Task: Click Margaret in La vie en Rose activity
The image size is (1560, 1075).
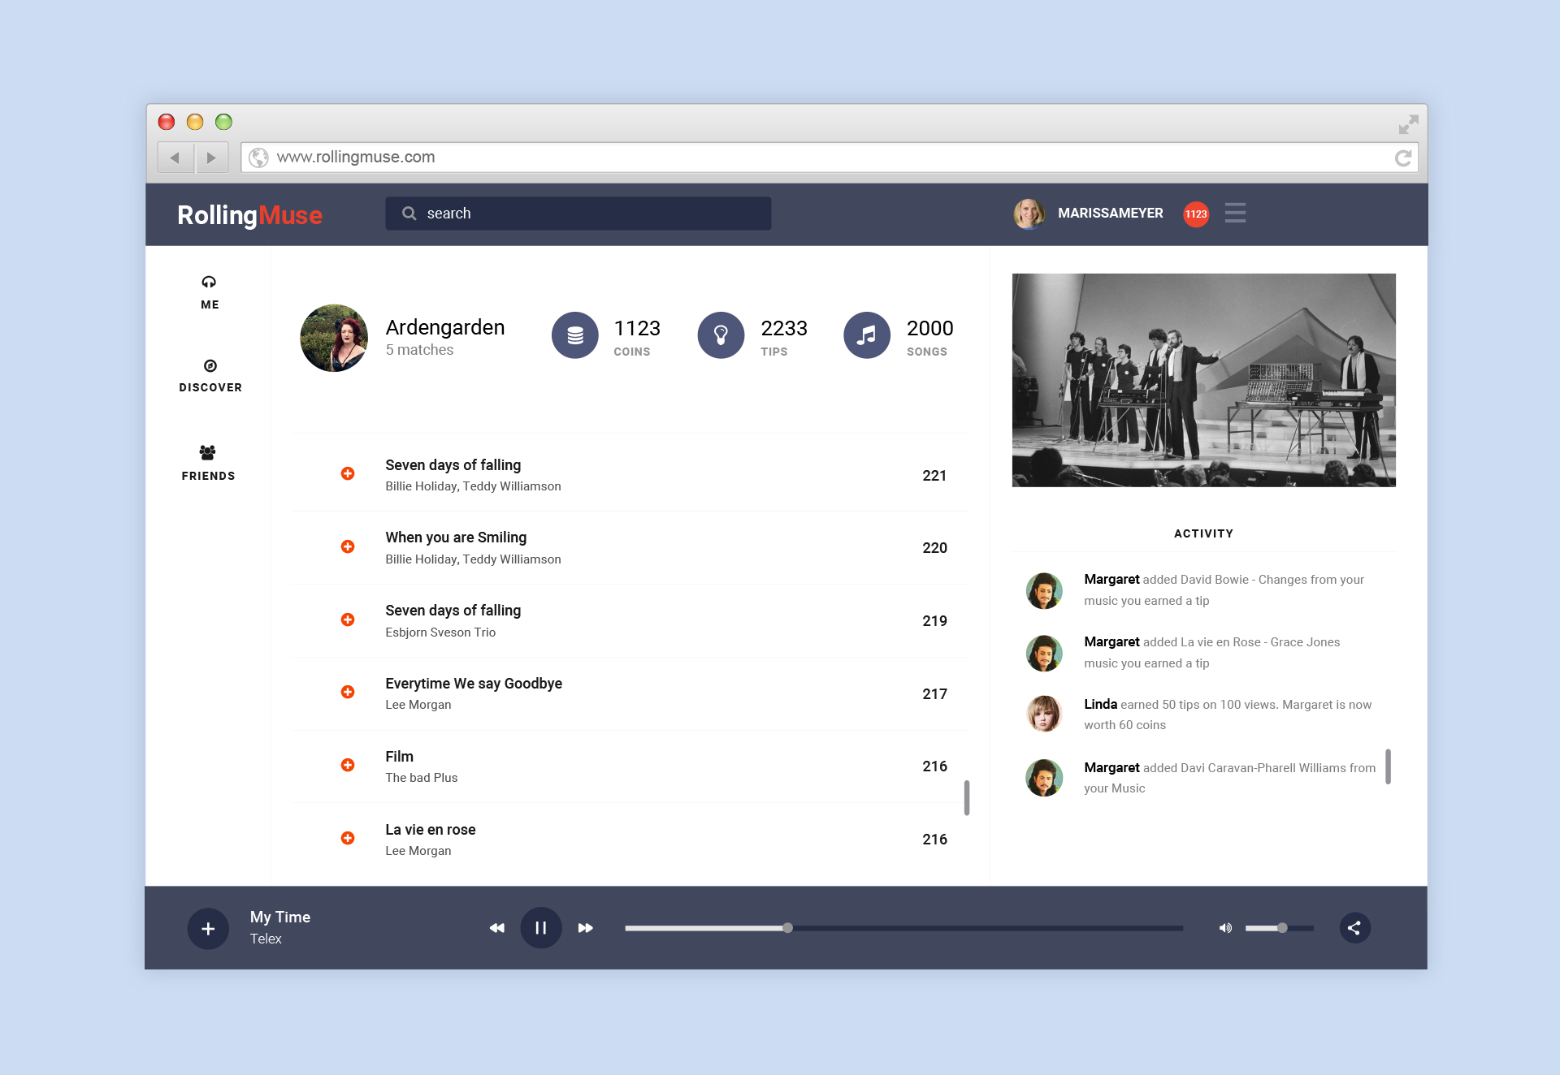Action: pyautogui.click(x=1111, y=641)
